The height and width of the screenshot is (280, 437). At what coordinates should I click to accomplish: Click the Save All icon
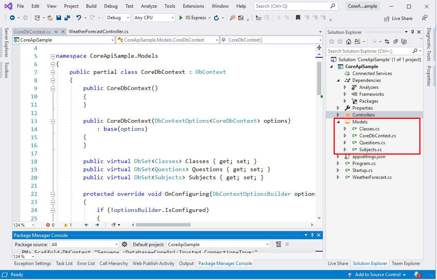[67, 18]
